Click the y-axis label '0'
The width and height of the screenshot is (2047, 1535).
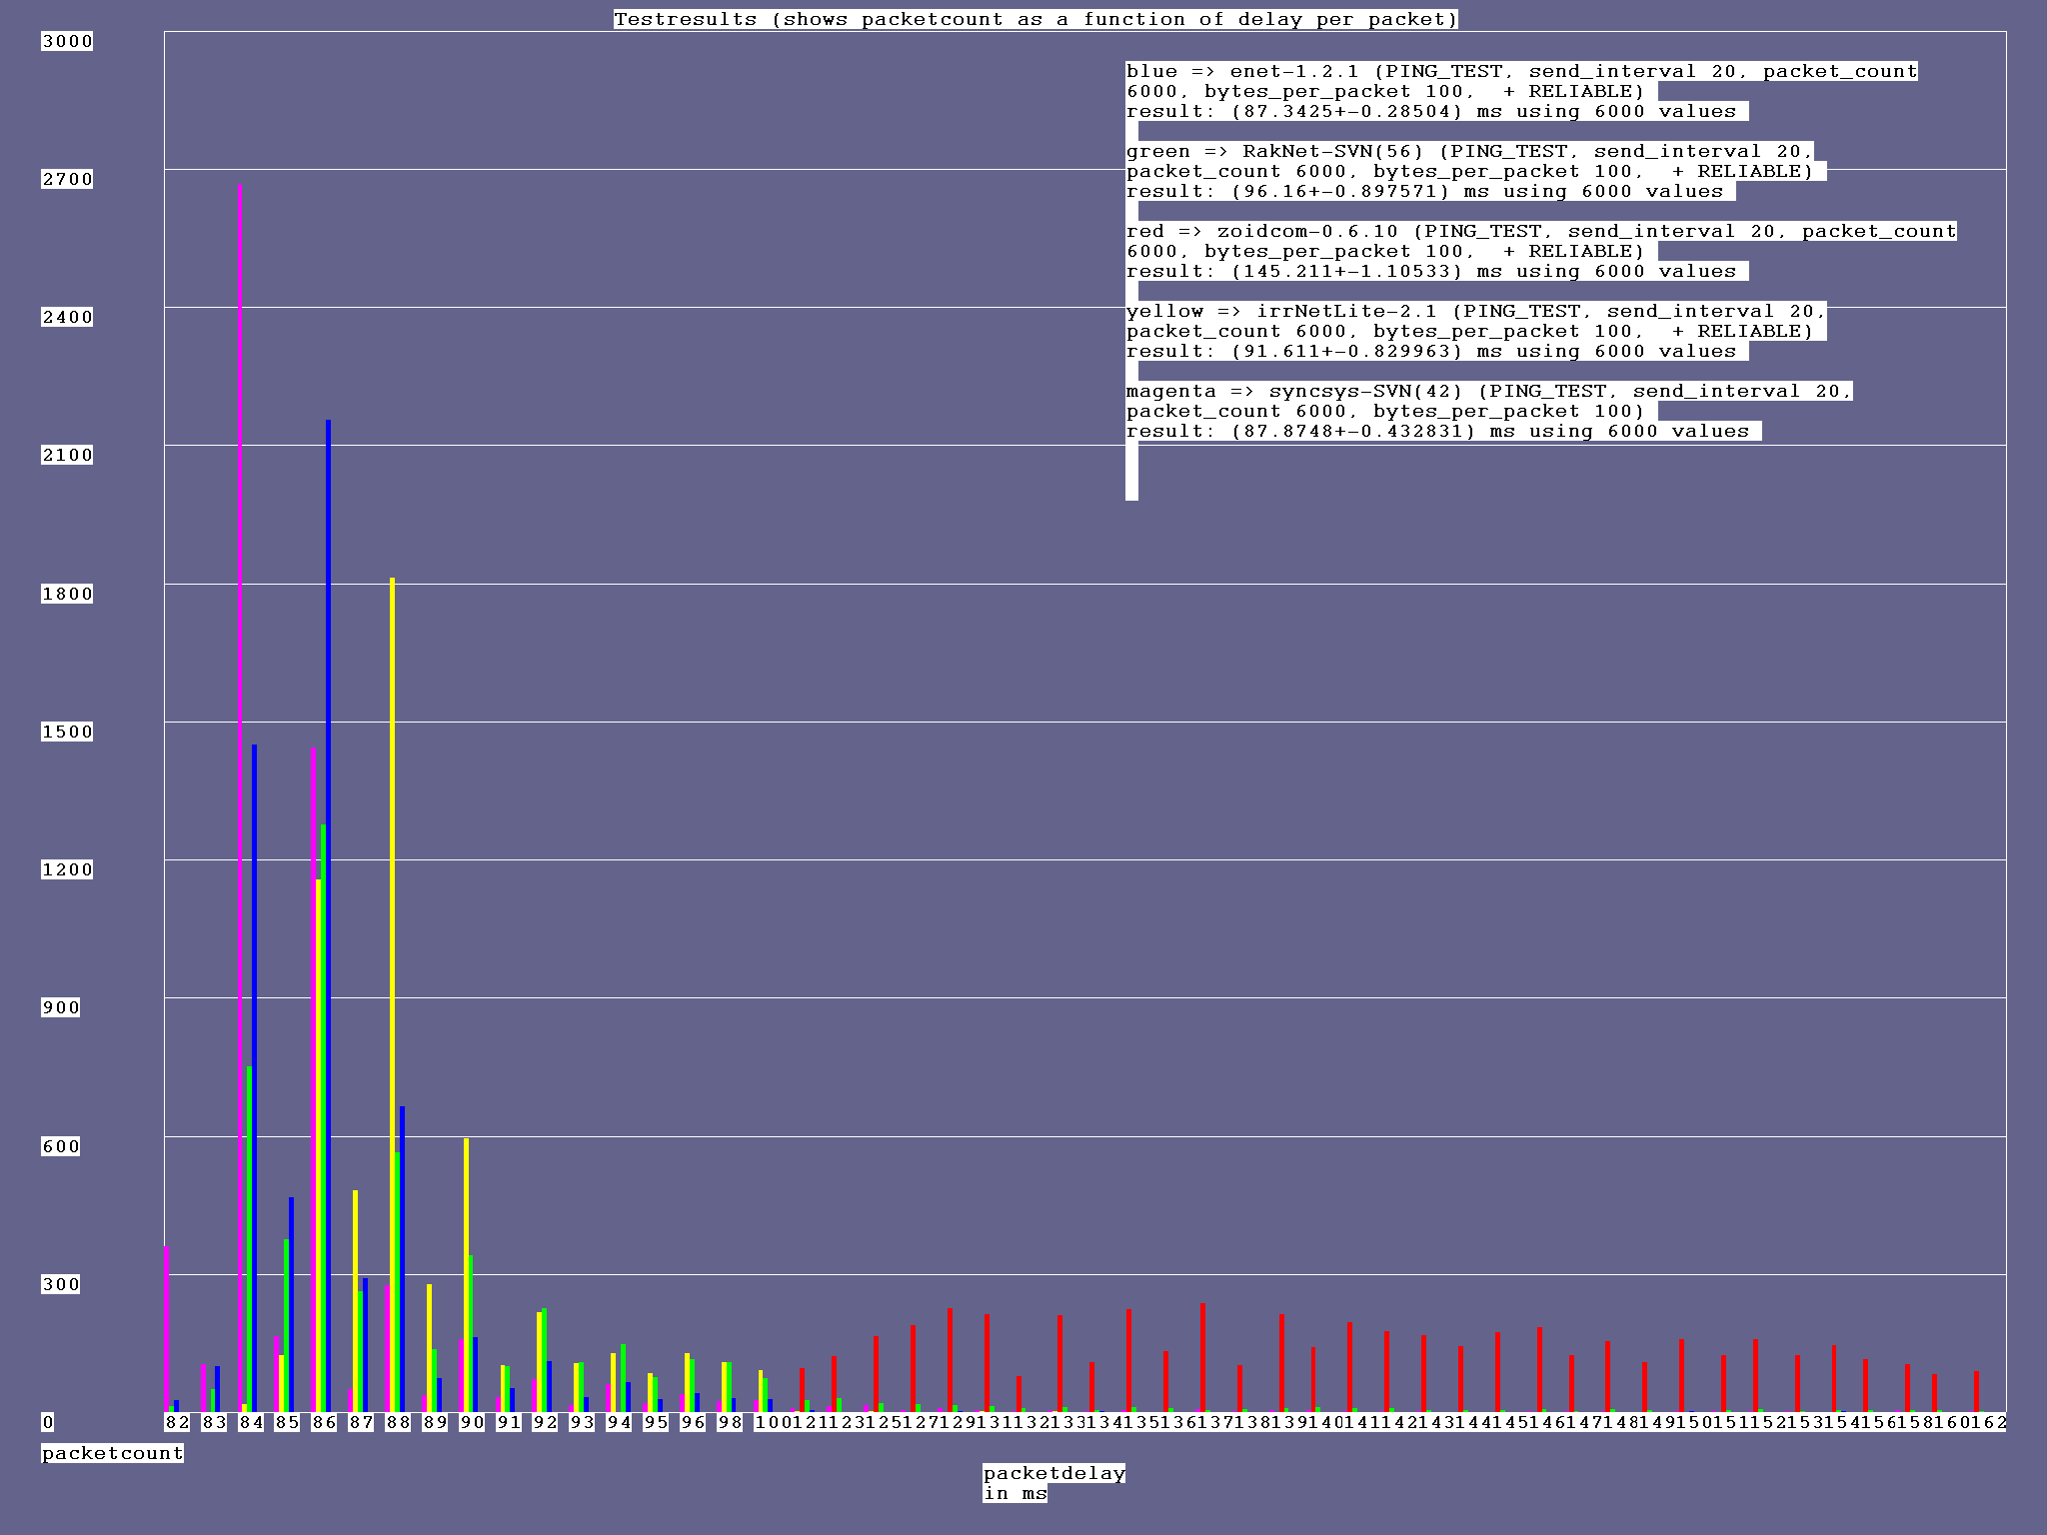[x=48, y=1422]
